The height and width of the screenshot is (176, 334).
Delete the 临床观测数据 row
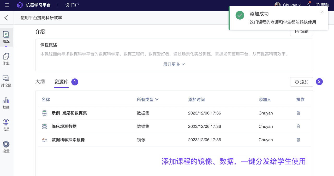pos(298,126)
